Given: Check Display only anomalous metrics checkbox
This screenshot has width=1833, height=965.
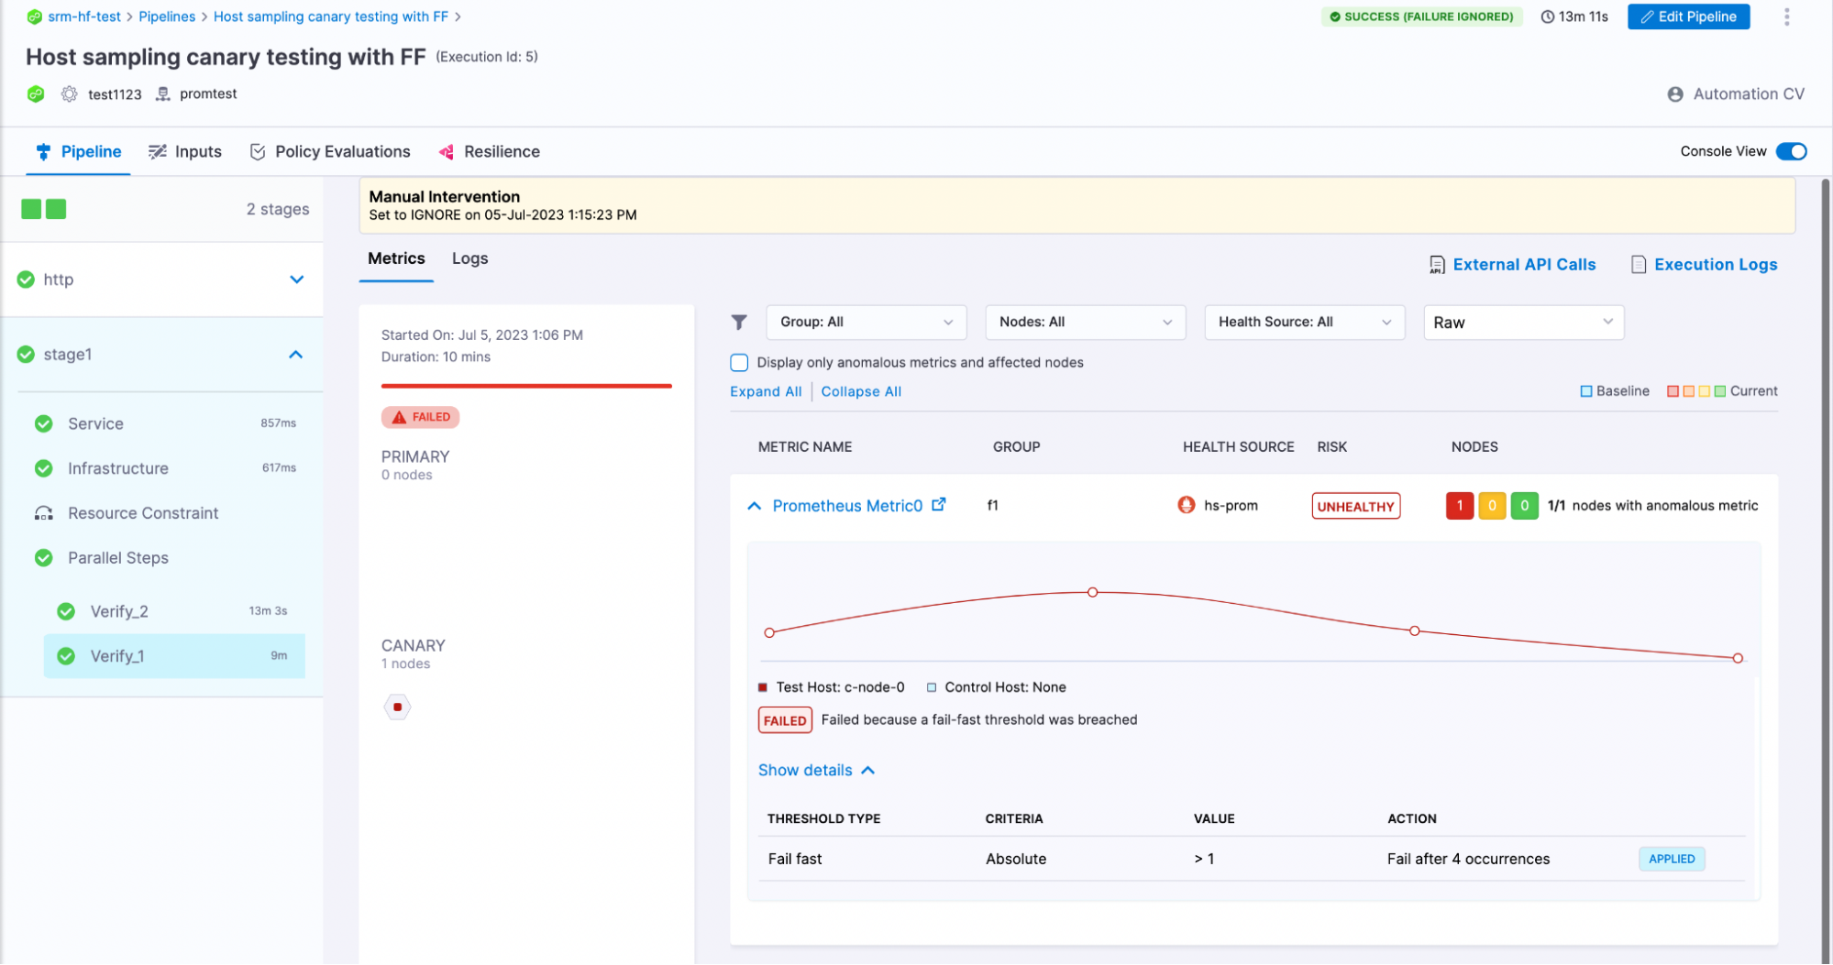Looking at the screenshot, I should pos(739,362).
